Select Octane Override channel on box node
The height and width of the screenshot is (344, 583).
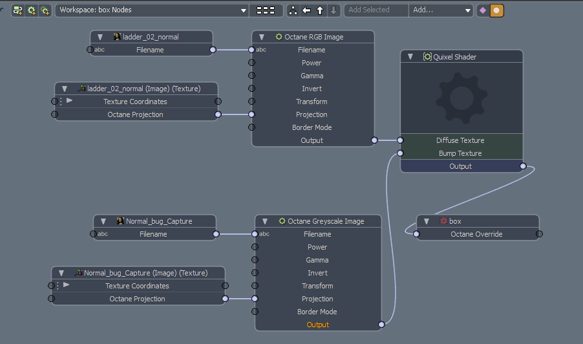coord(476,234)
